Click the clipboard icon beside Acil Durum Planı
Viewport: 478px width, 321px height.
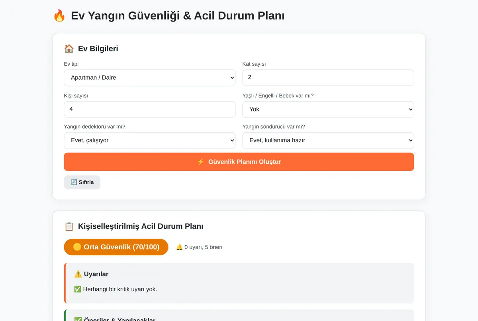(x=69, y=226)
